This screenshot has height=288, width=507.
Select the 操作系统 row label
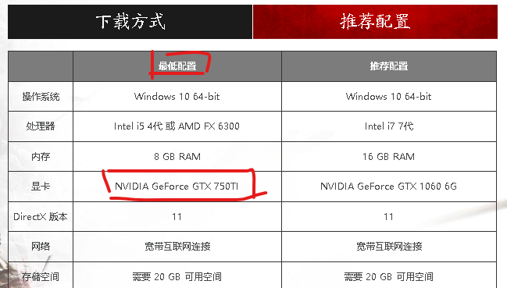click(41, 96)
